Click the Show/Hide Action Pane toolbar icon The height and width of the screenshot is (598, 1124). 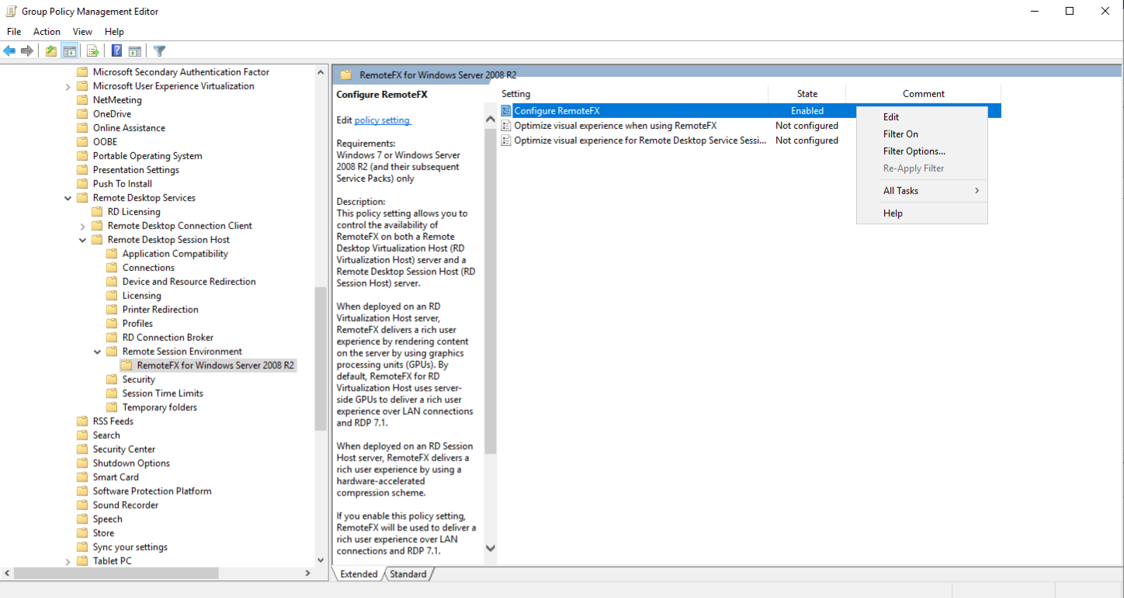(x=135, y=50)
